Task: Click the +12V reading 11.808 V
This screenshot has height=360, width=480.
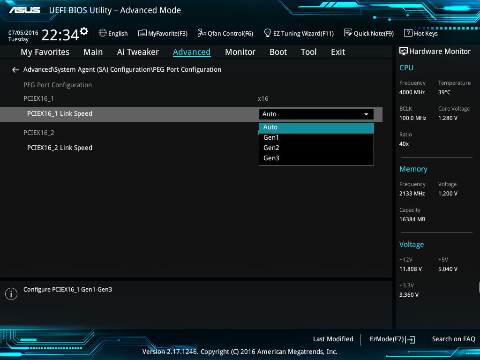Action: 410,269
